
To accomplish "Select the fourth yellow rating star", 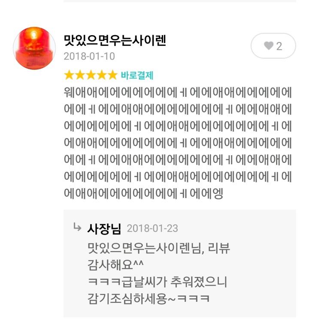I will tap(102, 75).
